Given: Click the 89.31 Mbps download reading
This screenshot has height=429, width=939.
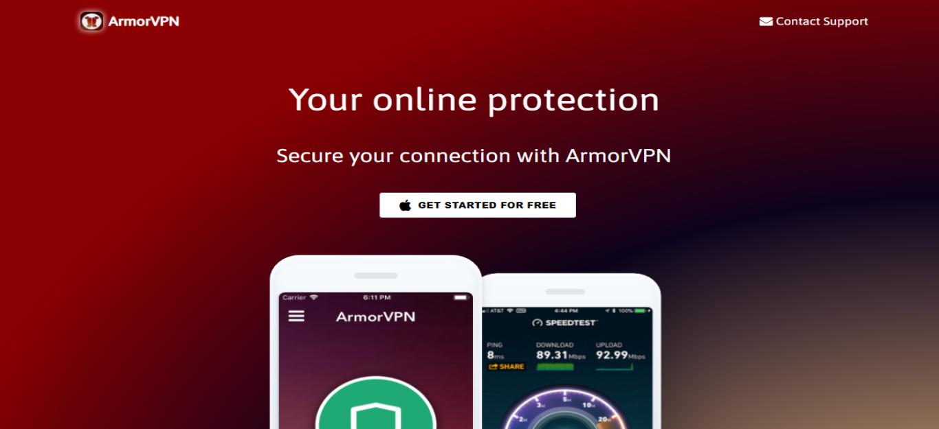Looking at the screenshot, I should pos(559,355).
